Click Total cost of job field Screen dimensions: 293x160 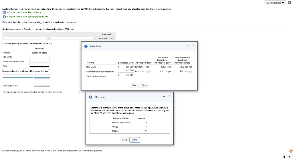[x=42, y=85]
